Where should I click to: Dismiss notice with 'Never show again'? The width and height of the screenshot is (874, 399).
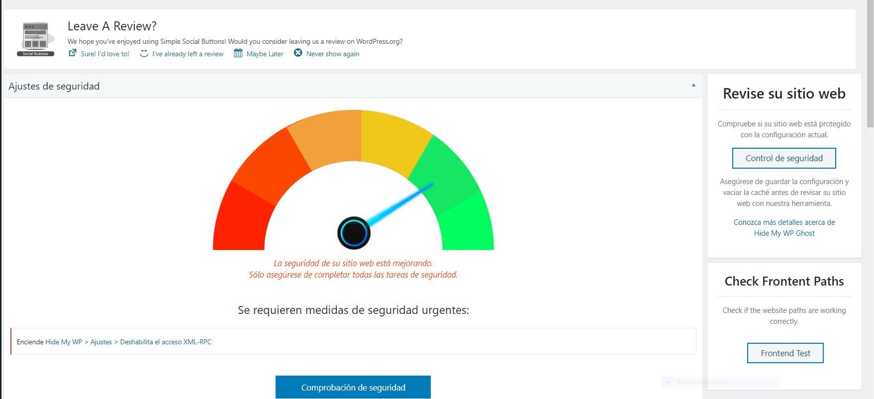point(332,54)
